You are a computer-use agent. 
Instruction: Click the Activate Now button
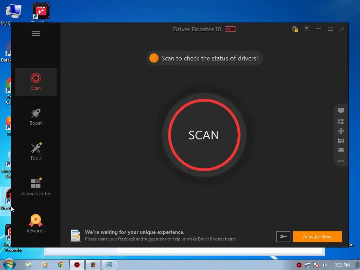[x=317, y=237]
